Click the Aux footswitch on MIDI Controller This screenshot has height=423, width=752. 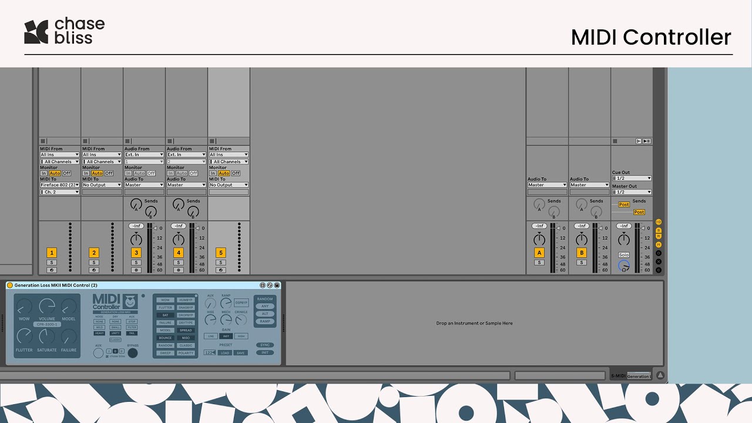coord(98,353)
